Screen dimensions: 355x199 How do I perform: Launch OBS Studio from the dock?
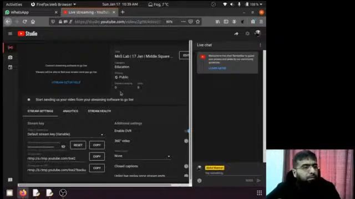pos(63,193)
